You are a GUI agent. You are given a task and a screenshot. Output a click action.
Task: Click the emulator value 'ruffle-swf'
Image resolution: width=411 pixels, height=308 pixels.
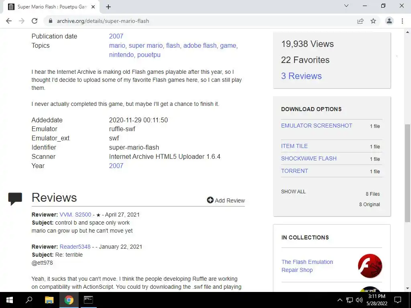122,129
